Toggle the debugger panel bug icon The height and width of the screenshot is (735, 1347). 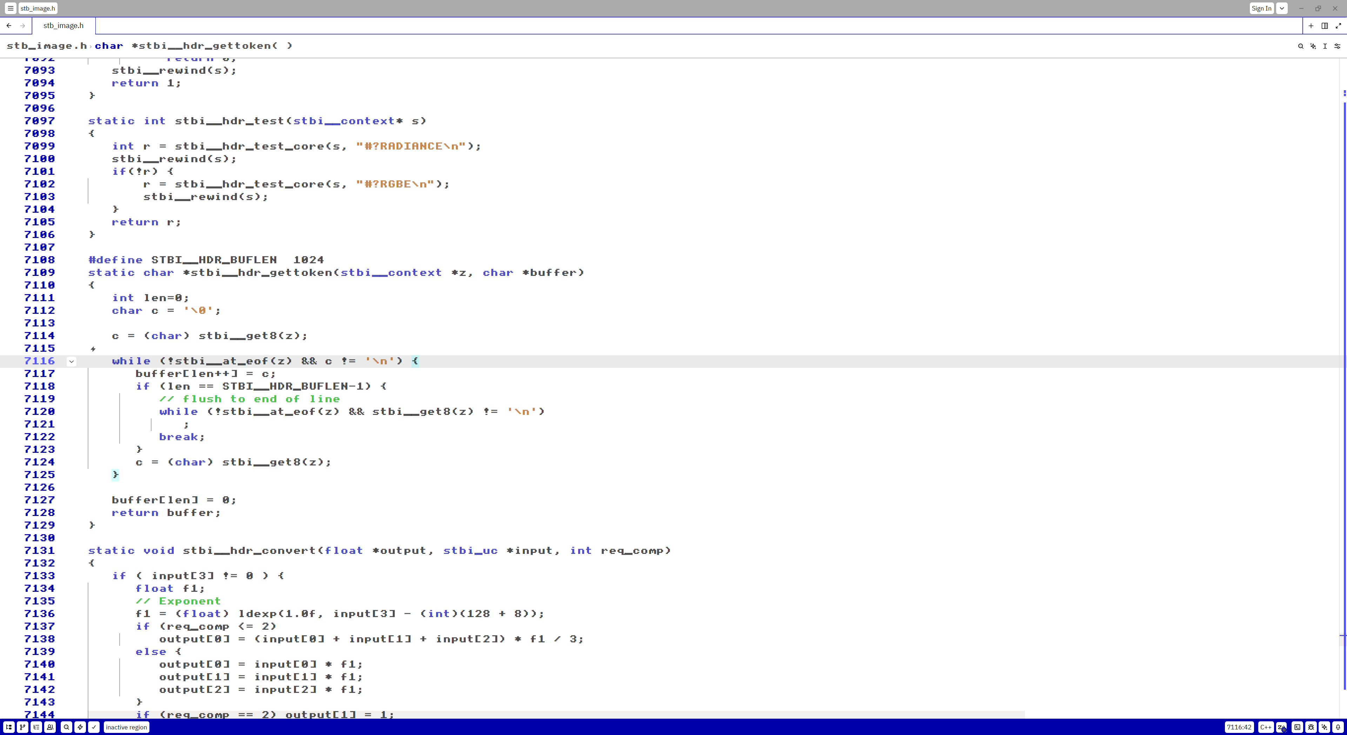click(x=1311, y=727)
